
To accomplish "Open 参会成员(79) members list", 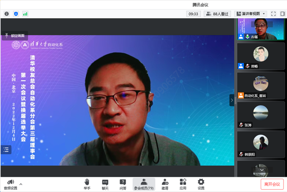I will click(x=144, y=184).
